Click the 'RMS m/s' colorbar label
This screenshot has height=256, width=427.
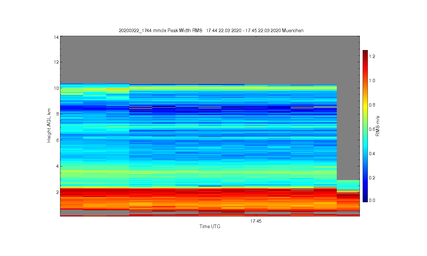pos(378,126)
